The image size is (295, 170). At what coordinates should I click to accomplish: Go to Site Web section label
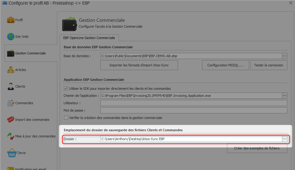pos(22,37)
